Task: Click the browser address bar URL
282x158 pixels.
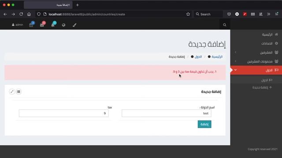Action: [87, 14]
